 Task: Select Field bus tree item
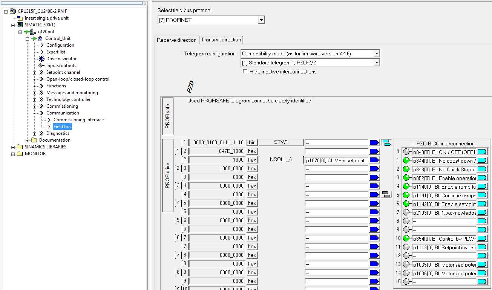(62, 127)
